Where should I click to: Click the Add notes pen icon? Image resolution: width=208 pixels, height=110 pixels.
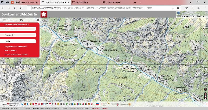[x=193, y=8]
